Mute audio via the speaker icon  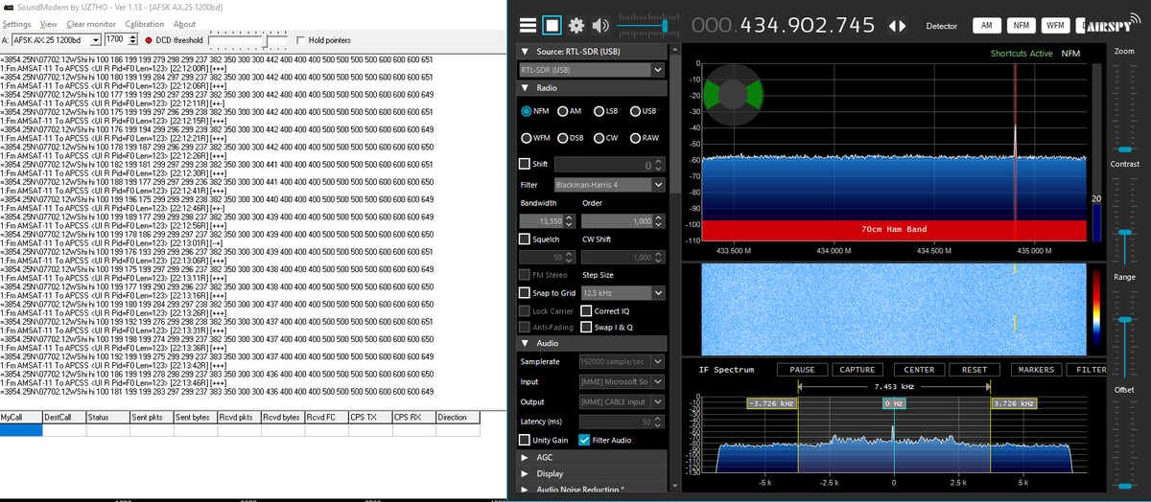[x=600, y=26]
